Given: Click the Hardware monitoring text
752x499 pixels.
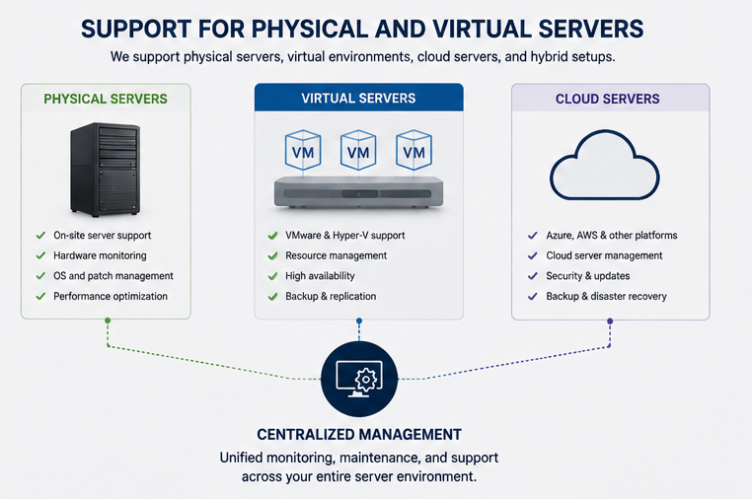Looking at the screenshot, I should pyautogui.click(x=100, y=255).
